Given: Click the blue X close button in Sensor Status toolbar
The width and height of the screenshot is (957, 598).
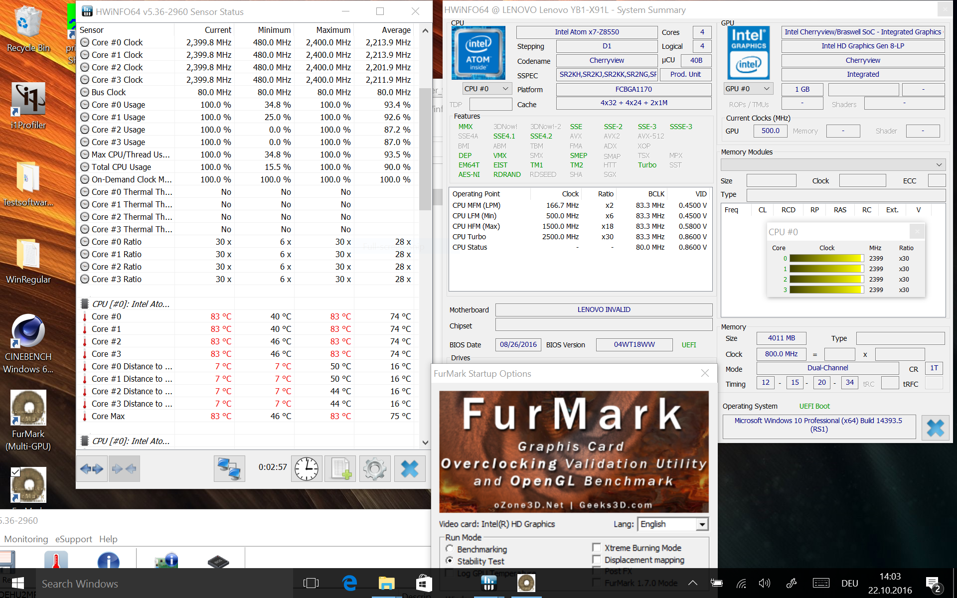Looking at the screenshot, I should click(x=410, y=468).
